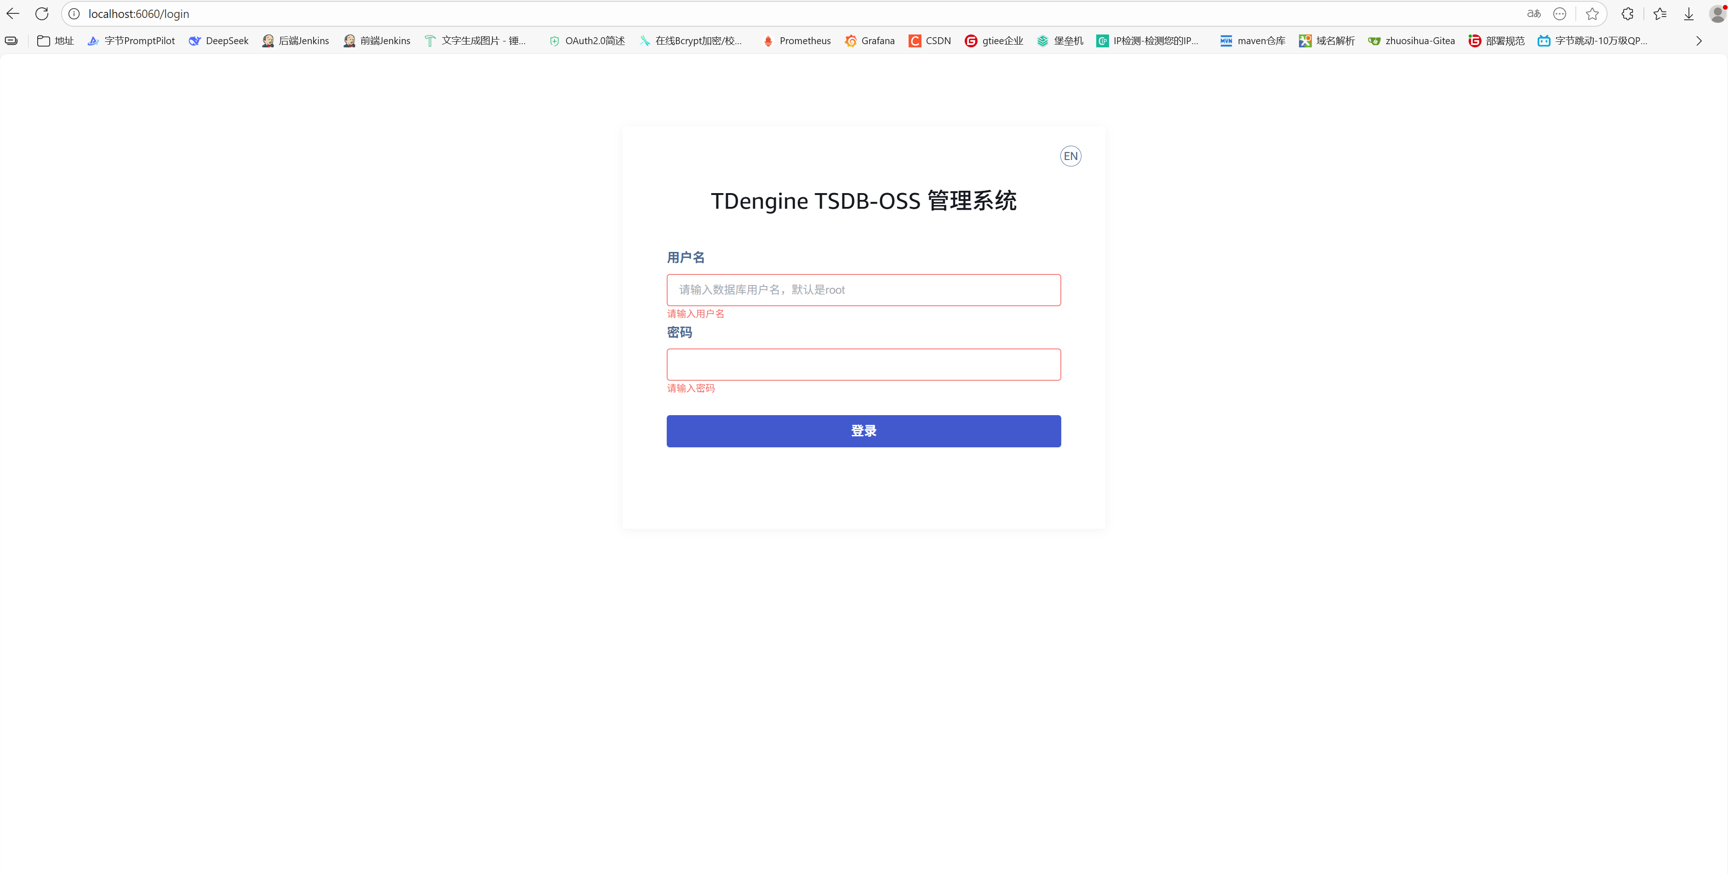
Task: Click the 登录 login button
Action: 864,431
